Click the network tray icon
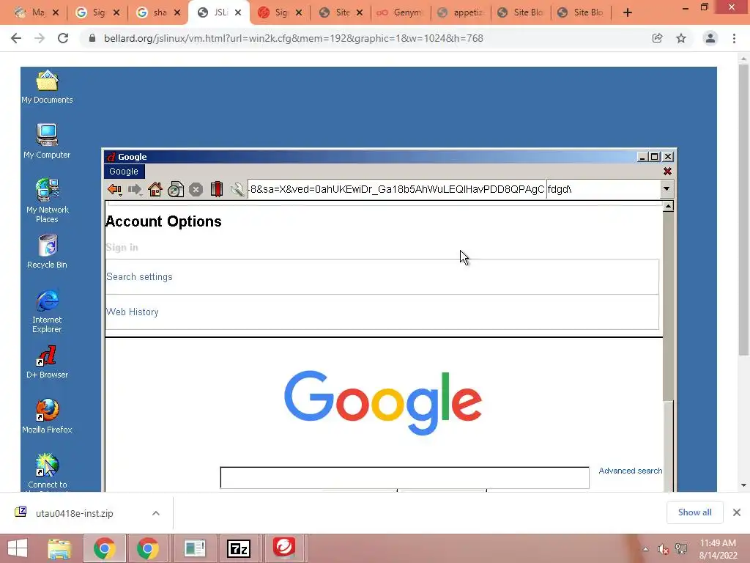The image size is (750, 563). [x=681, y=549]
